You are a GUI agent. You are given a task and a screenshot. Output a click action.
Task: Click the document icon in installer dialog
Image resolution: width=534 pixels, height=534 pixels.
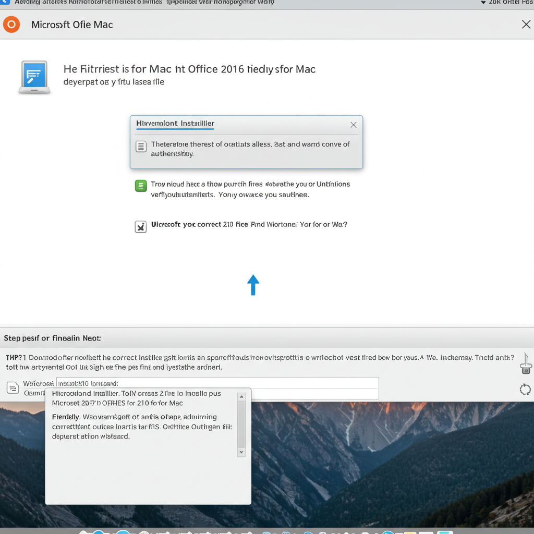click(141, 147)
